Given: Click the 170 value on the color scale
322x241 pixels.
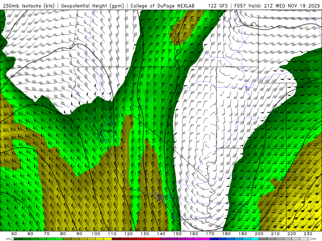Looking at the screenshot, I should [x=210, y=234].
